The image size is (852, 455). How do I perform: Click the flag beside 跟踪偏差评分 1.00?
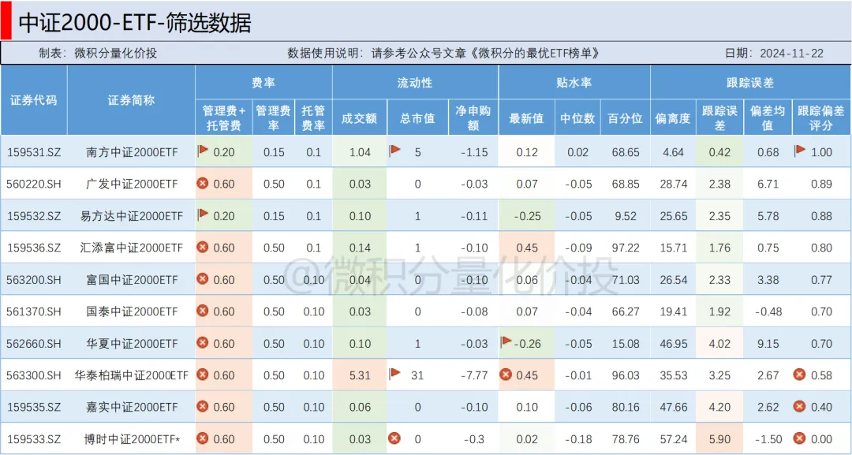800,151
